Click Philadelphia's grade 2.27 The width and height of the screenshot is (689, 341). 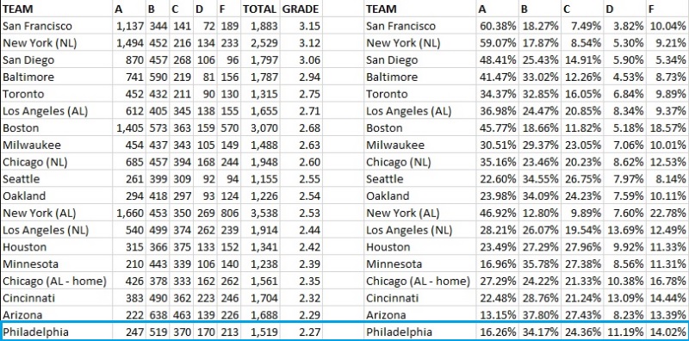coord(310,332)
